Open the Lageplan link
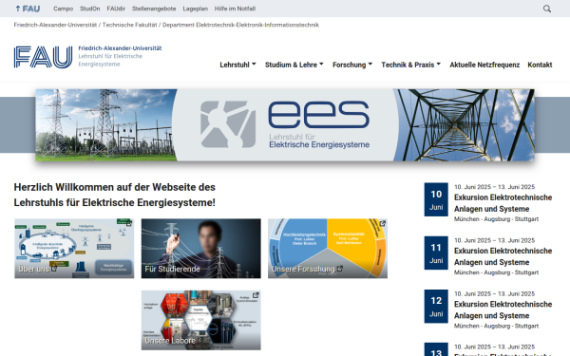 click(x=195, y=9)
